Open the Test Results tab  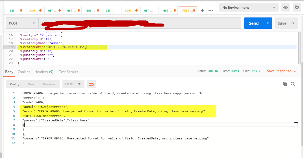(68, 72)
